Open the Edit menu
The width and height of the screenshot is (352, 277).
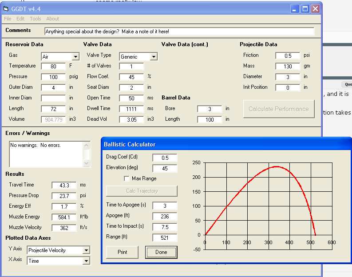[x=20, y=19]
